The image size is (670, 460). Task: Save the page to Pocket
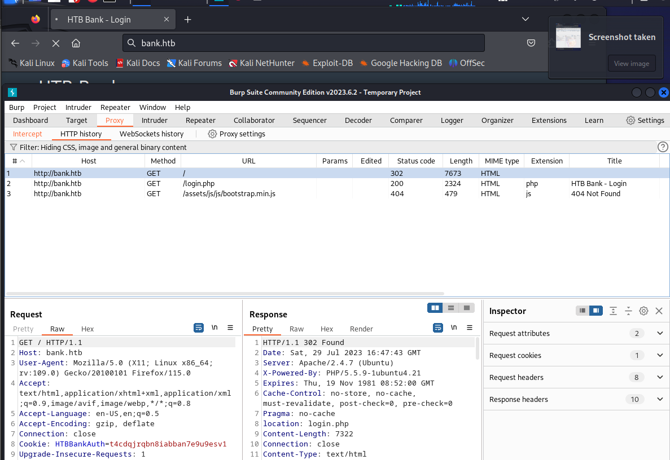click(x=531, y=43)
